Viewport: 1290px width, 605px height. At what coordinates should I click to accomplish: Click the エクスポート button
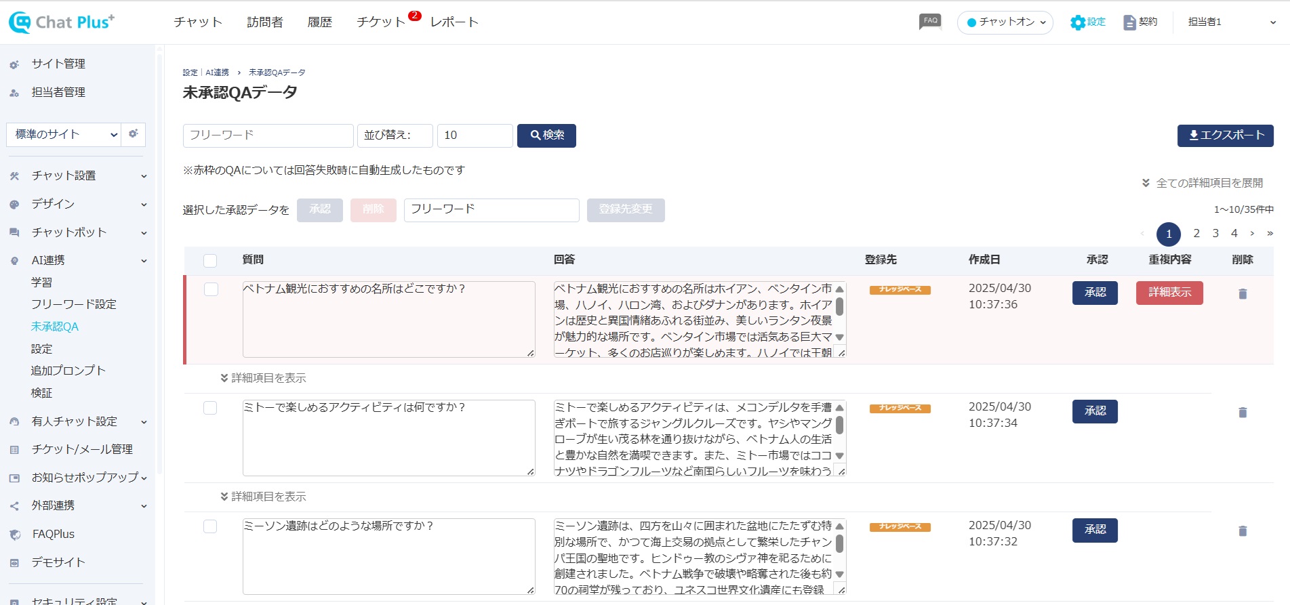pyautogui.click(x=1225, y=135)
